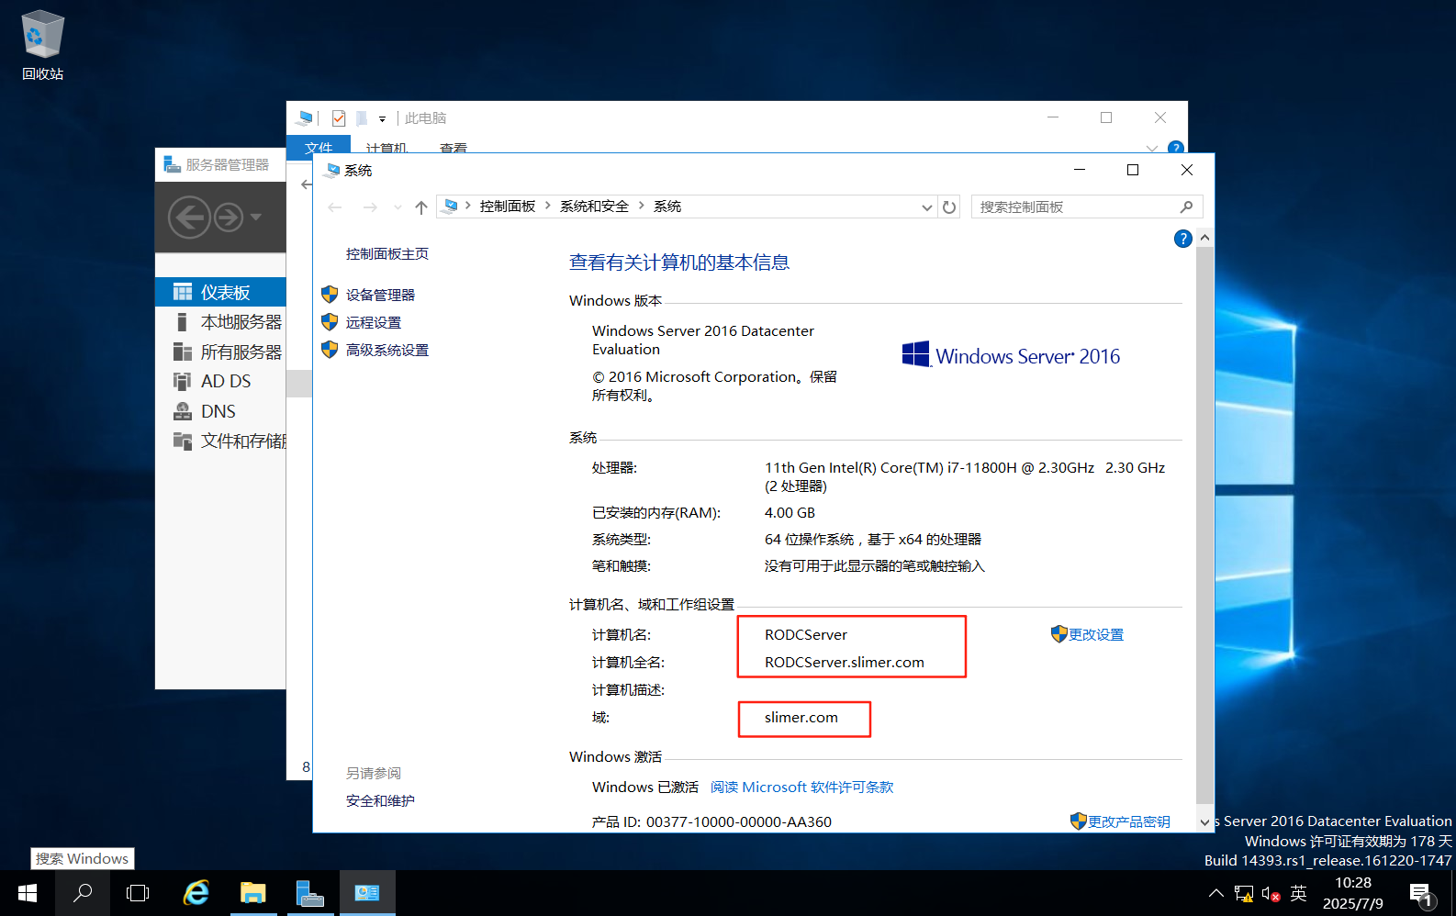The image size is (1456, 916).
Task: Click the Server Manager forward button
Action: point(229,218)
